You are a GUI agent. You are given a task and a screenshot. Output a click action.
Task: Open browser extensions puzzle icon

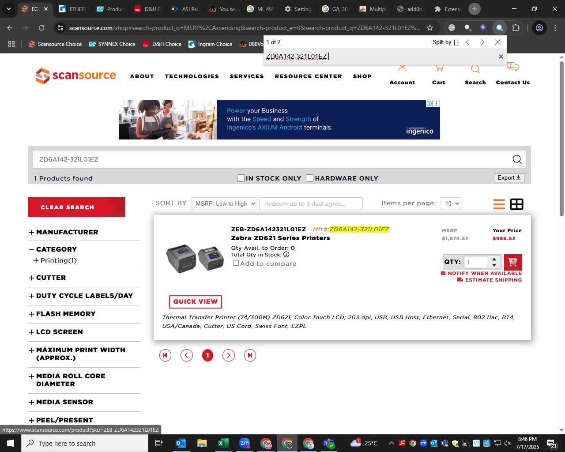click(516, 28)
